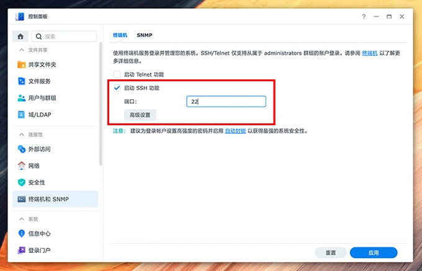422x271 pixels.
Task: Select 文件服务 label in sidebar
Action: [39, 81]
